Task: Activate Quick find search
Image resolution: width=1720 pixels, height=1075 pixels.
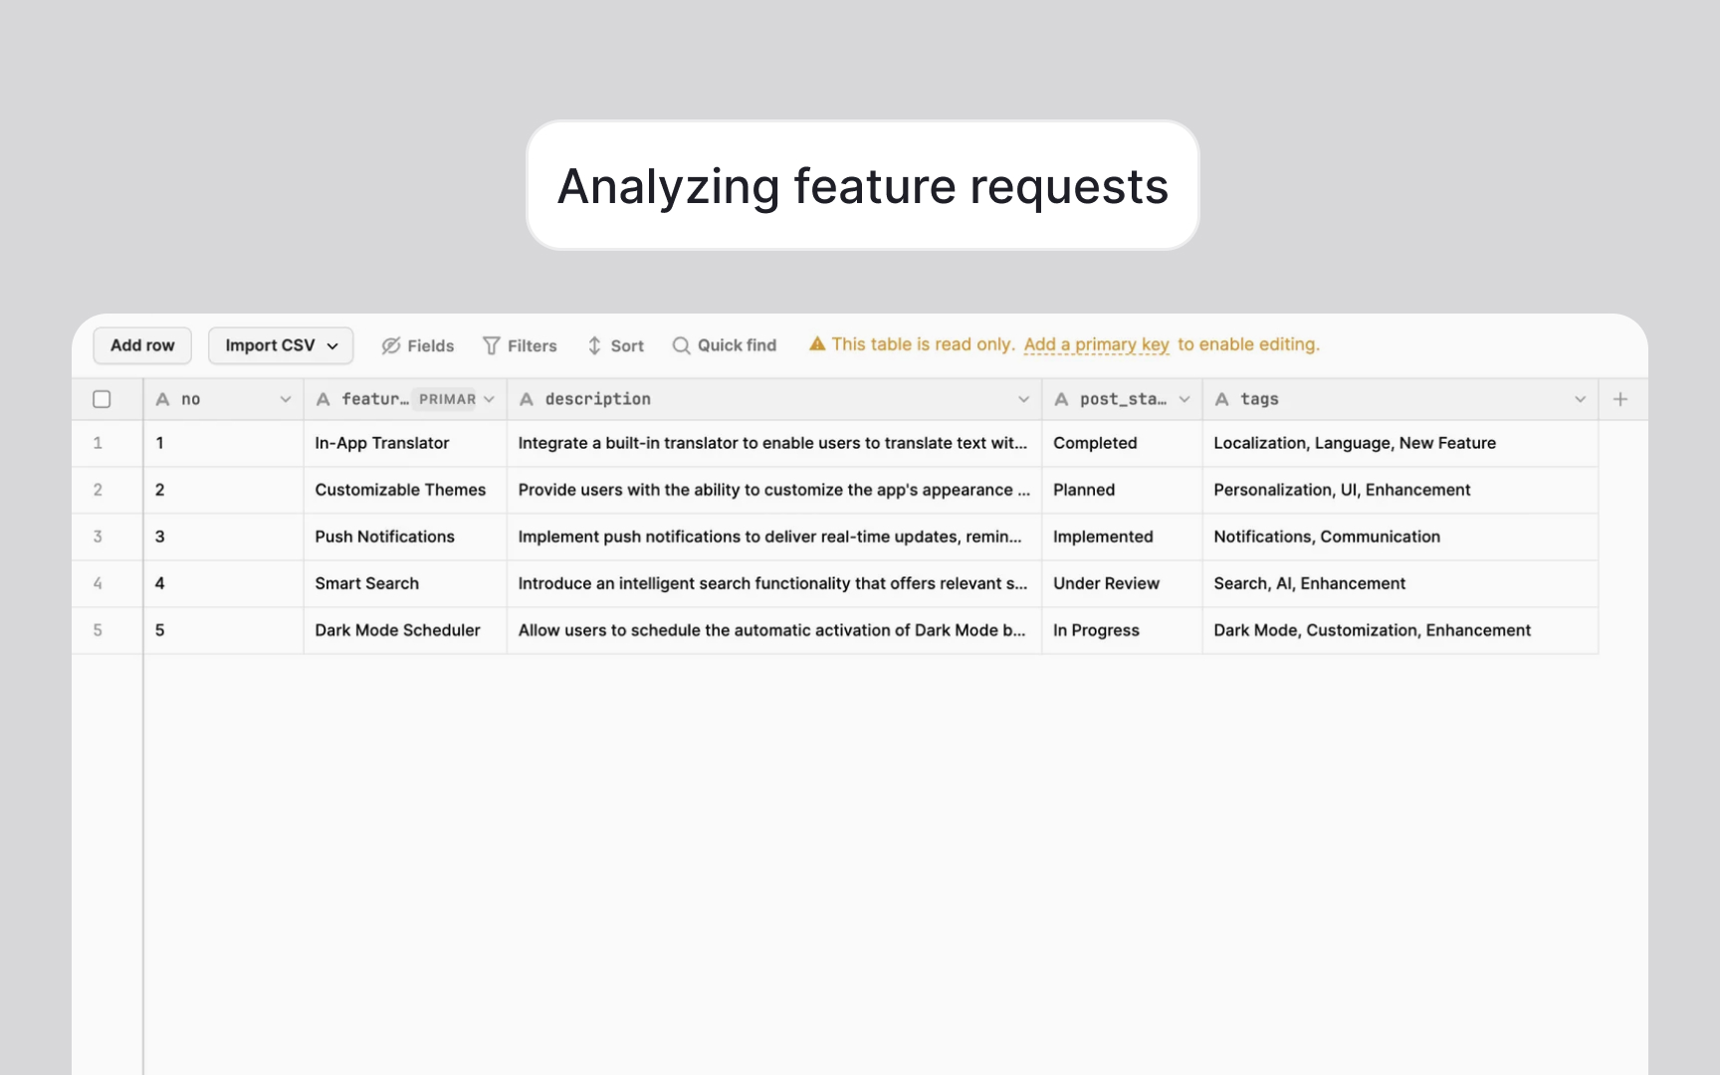Action: click(x=724, y=345)
